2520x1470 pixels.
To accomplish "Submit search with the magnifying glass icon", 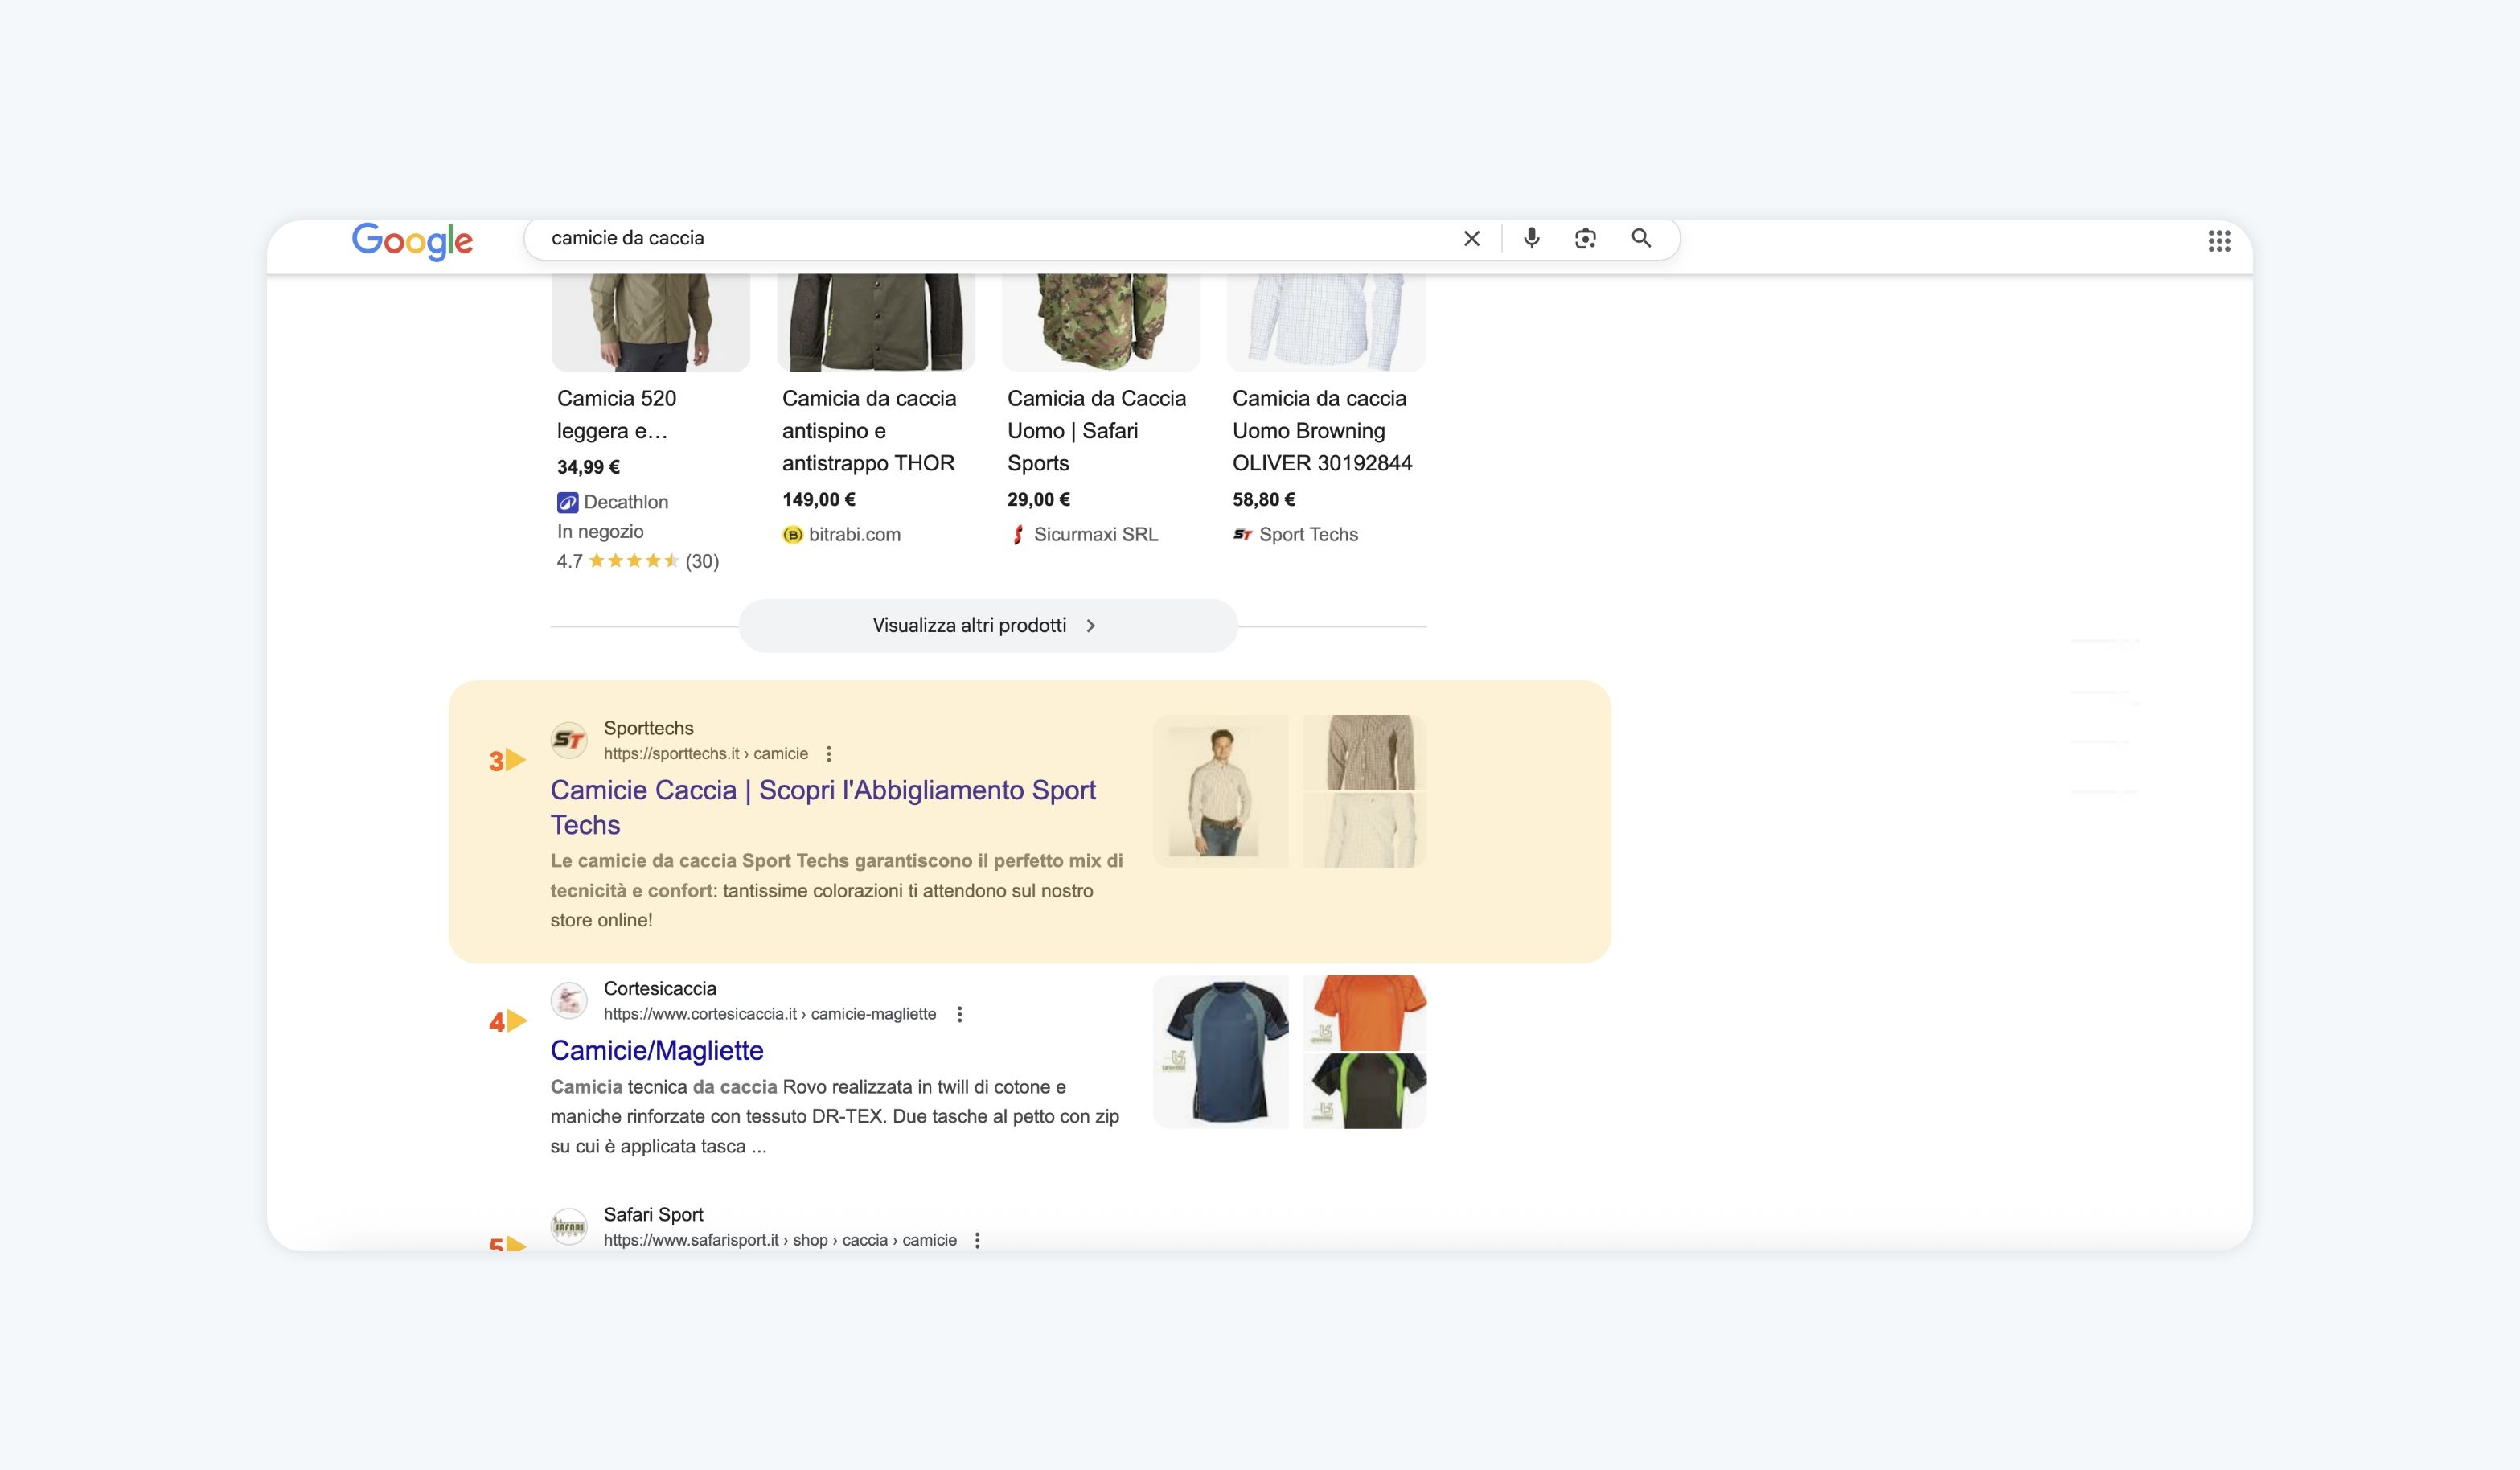I will [x=1641, y=238].
